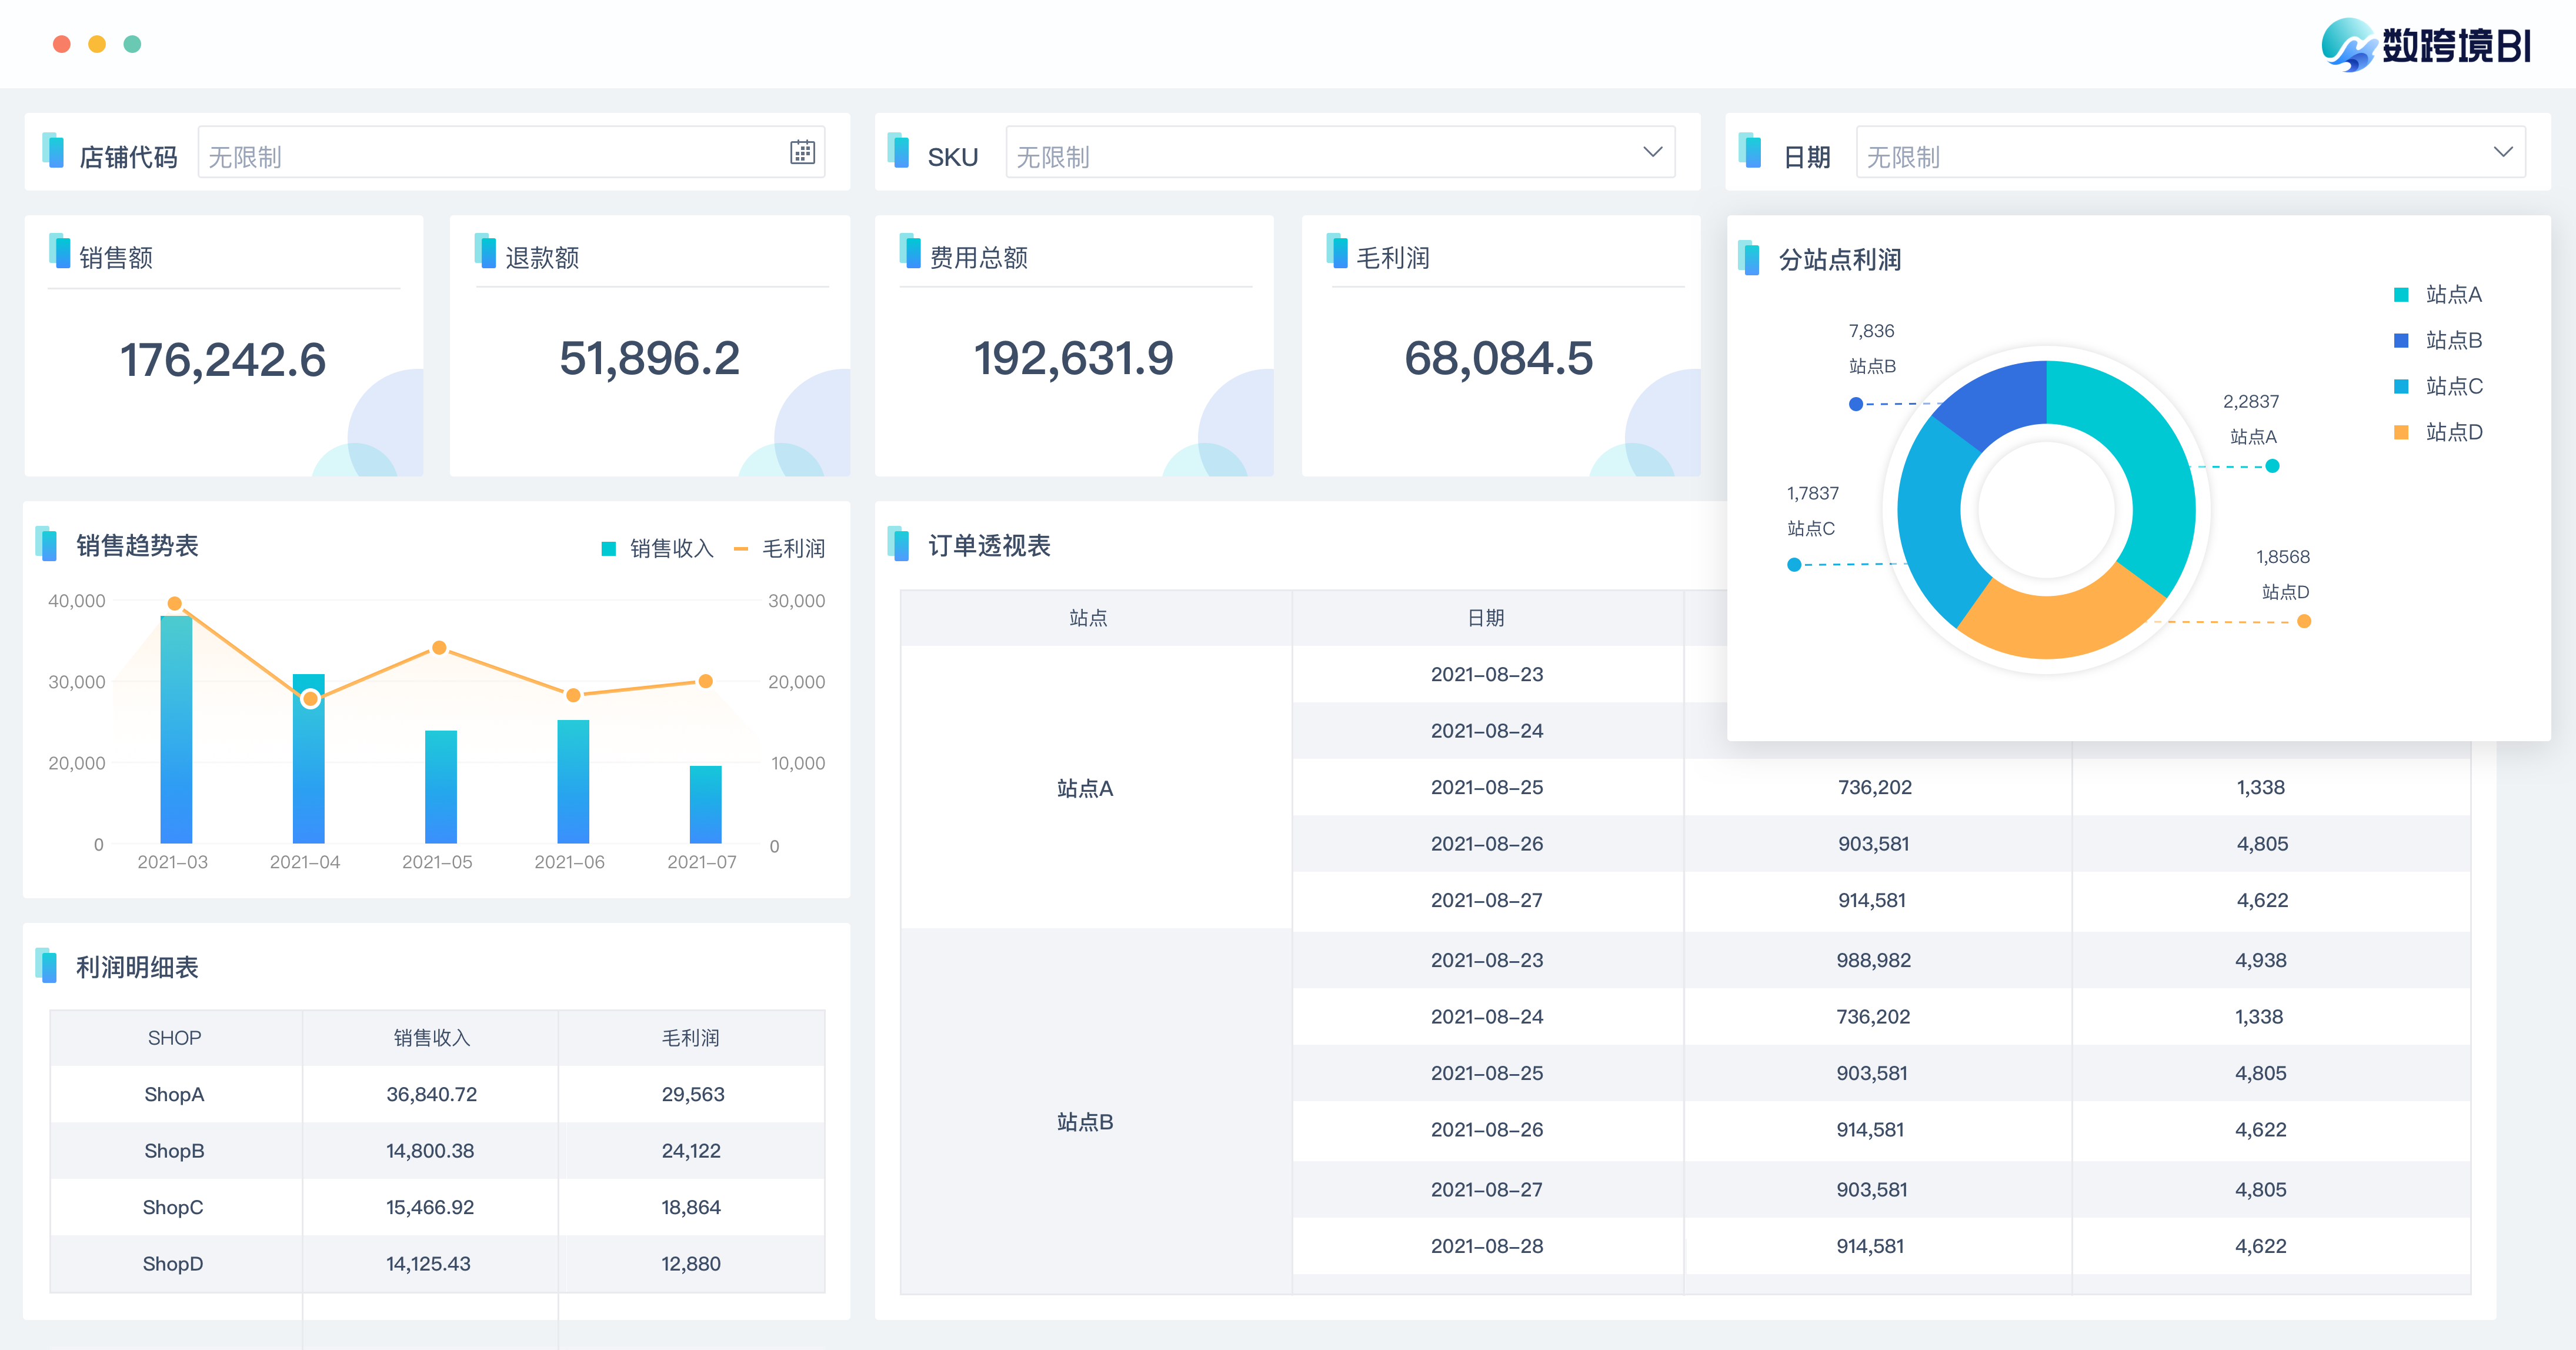
Task: Click the panel icon beside 销售趋势表
Action: pos(46,543)
